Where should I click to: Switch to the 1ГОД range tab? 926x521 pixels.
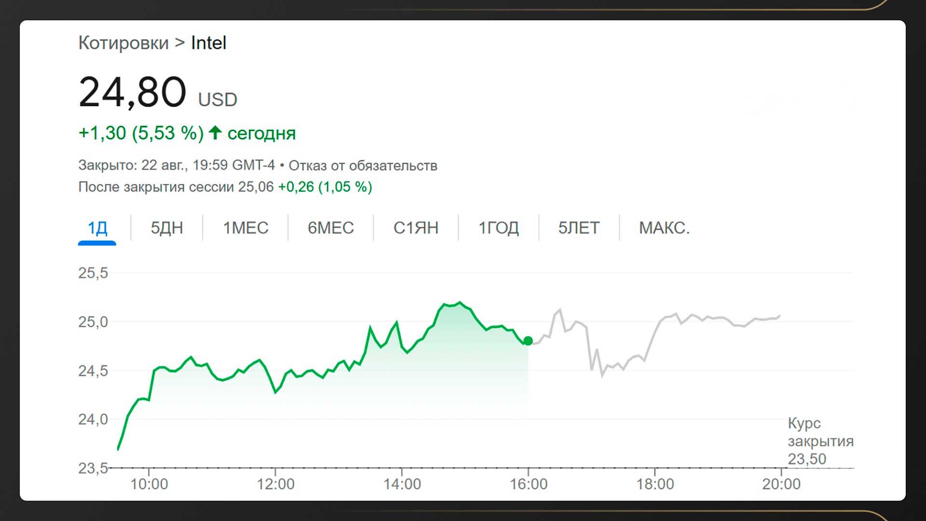point(498,228)
